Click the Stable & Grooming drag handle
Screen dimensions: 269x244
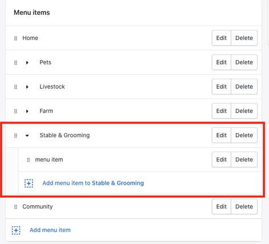coord(15,136)
